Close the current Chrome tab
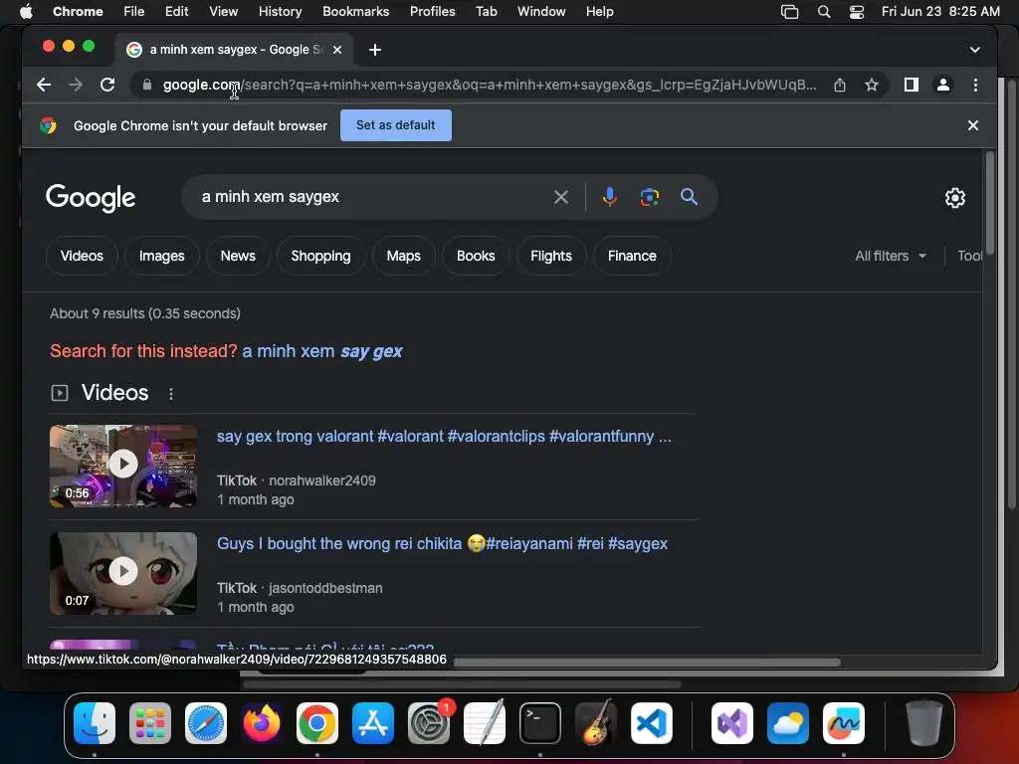The width and height of the screenshot is (1019, 764). click(x=337, y=50)
